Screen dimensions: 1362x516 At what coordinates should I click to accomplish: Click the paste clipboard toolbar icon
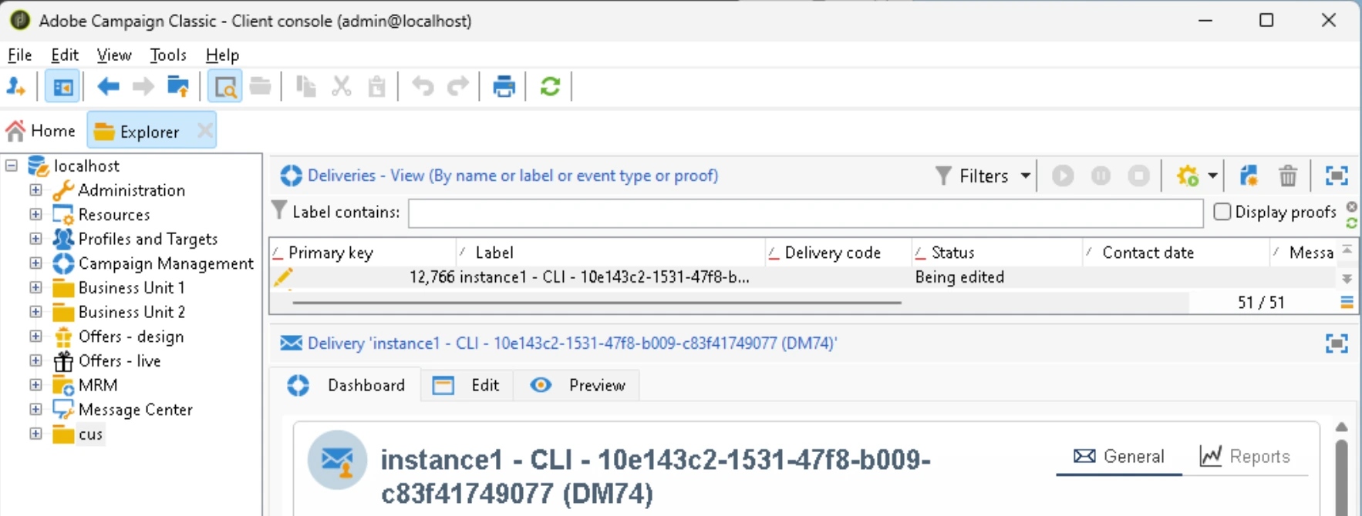point(376,87)
